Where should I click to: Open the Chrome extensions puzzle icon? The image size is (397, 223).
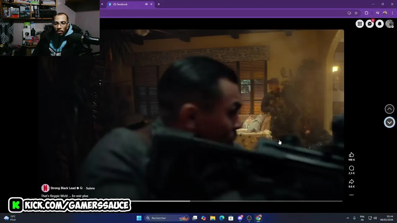pos(366,13)
